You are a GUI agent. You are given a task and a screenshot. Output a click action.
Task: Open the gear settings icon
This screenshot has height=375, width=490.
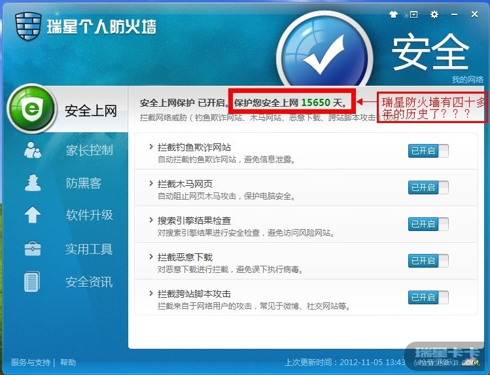click(x=434, y=14)
